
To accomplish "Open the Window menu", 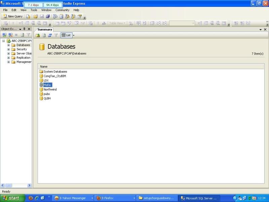I will tap(46, 10).
